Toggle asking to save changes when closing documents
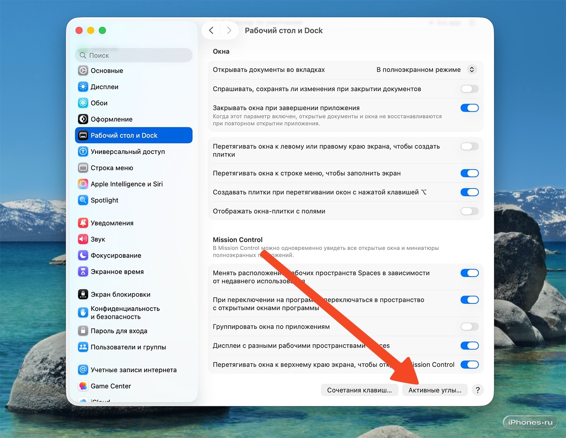 click(x=469, y=89)
